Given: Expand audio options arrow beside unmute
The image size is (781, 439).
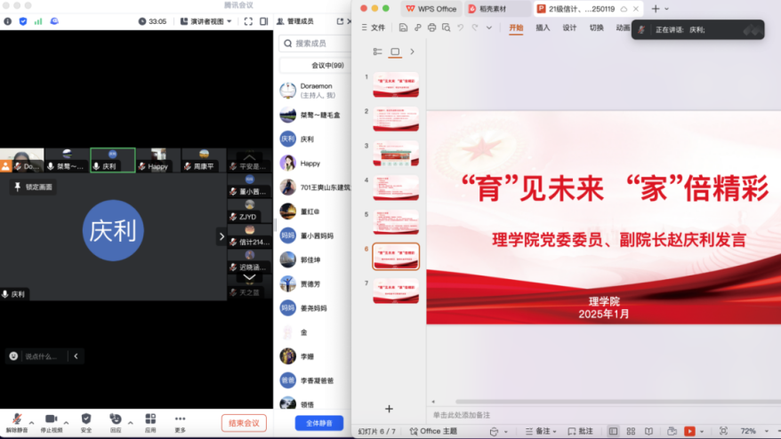Looking at the screenshot, I should (x=32, y=422).
